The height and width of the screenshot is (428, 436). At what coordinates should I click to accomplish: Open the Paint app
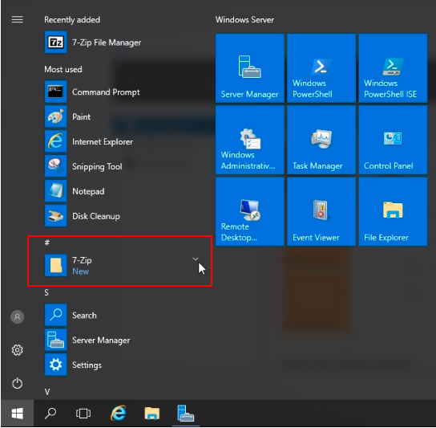(68, 116)
